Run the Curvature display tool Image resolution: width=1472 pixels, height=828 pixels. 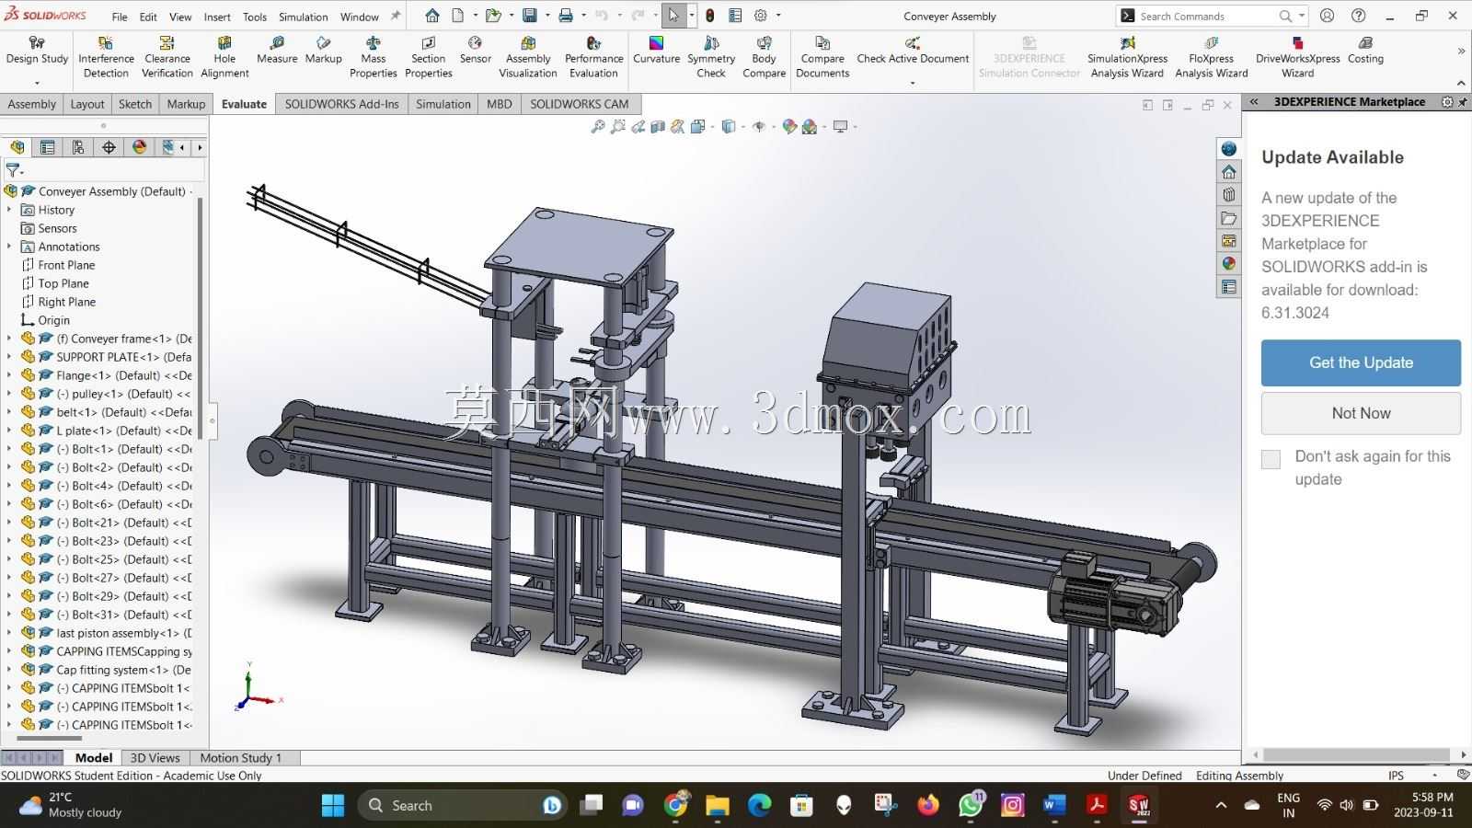(x=656, y=51)
